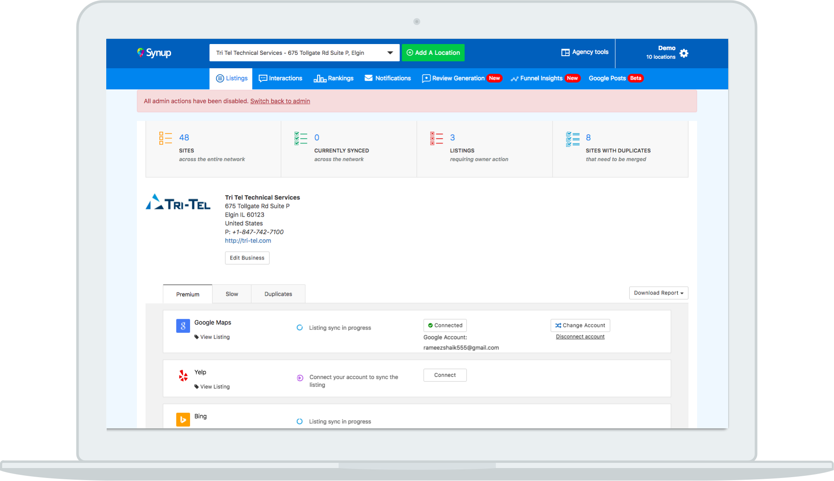The image size is (834, 481).
Task: Expand the Download Report dropdown
Action: [659, 293]
